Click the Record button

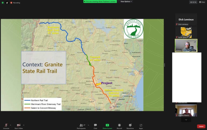pyautogui.click(x=119, y=126)
